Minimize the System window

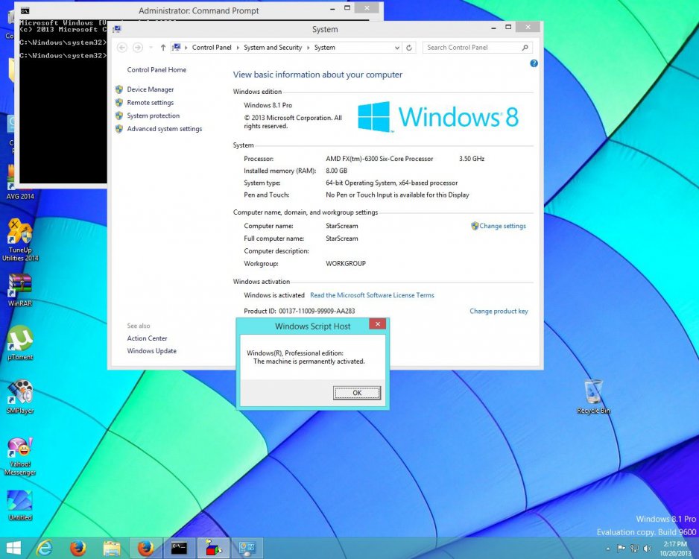tap(493, 28)
